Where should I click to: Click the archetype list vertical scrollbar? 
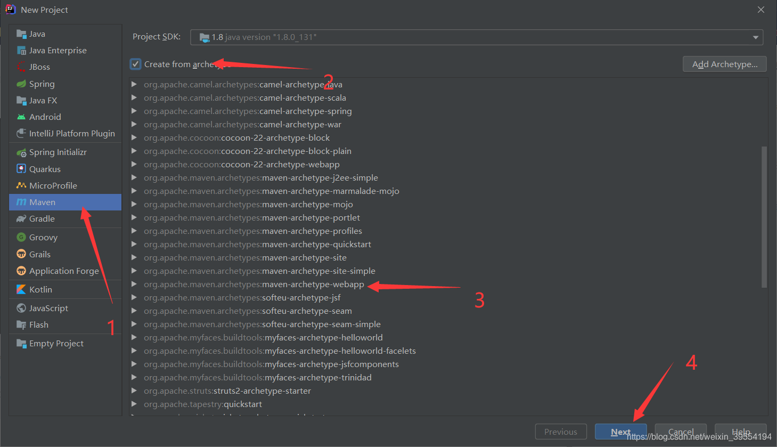pyautogui.click(x=764, y=217)
